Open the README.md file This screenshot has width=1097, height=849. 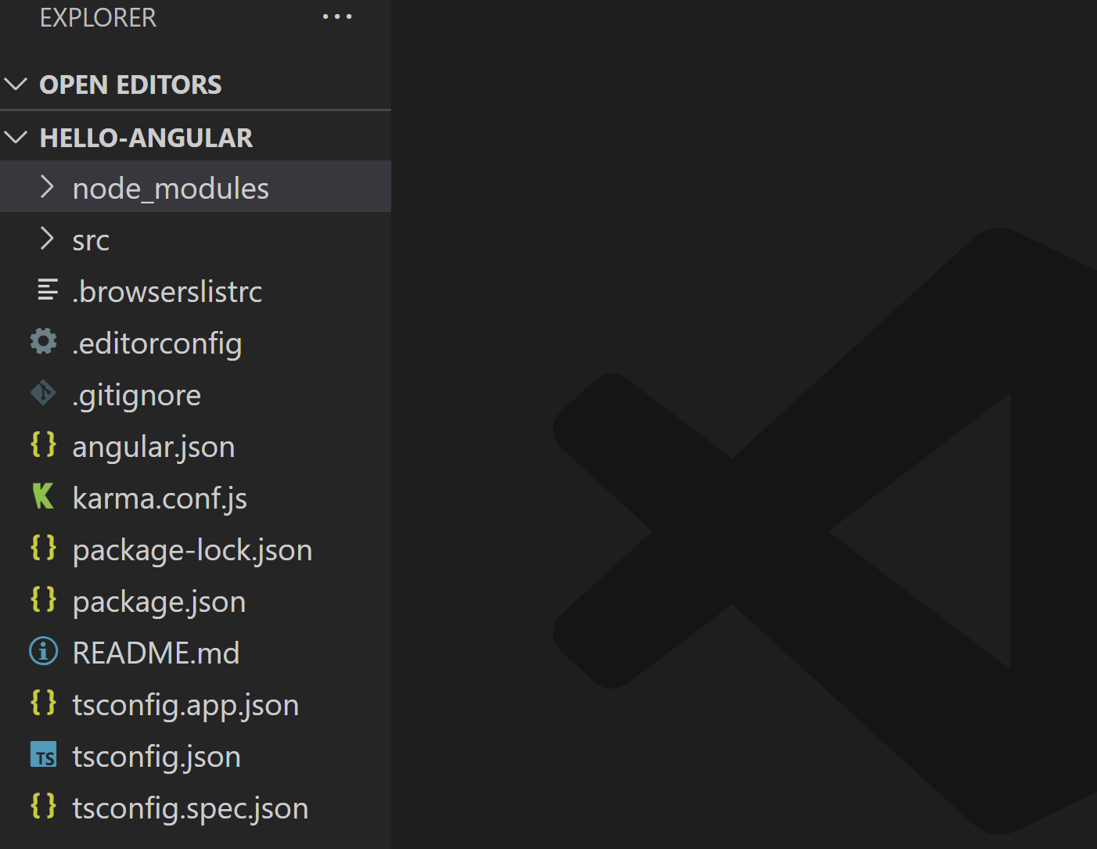[x=156, y=653]
